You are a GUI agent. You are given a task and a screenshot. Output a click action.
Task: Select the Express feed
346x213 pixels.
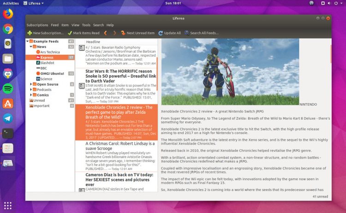(x=50, y=57)
